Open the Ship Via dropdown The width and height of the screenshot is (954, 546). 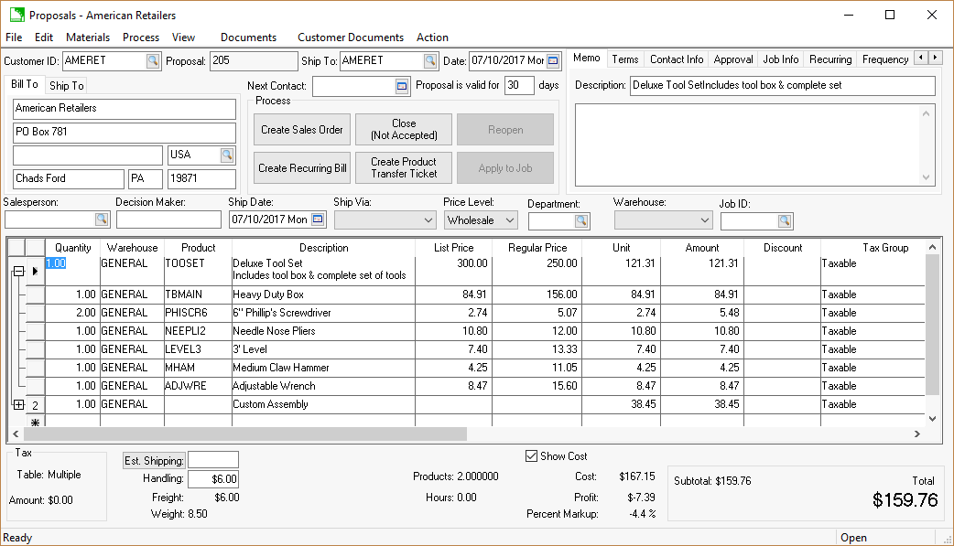(428, 220)
